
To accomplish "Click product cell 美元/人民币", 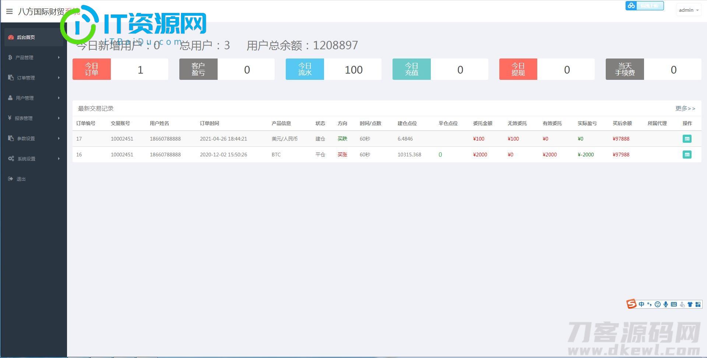I will coord(285,139).
